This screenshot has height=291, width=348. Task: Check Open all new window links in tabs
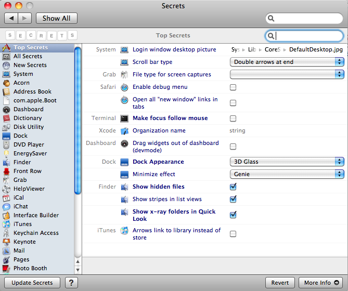point(233,103)
